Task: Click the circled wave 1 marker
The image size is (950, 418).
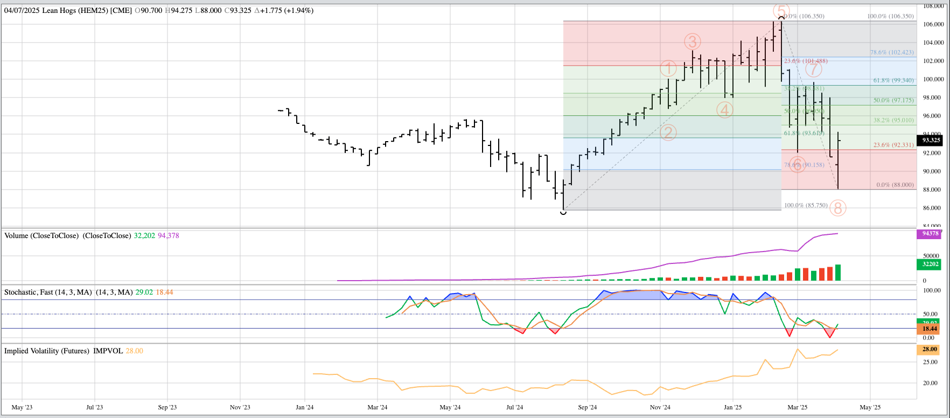Action: tap(668, 69)
